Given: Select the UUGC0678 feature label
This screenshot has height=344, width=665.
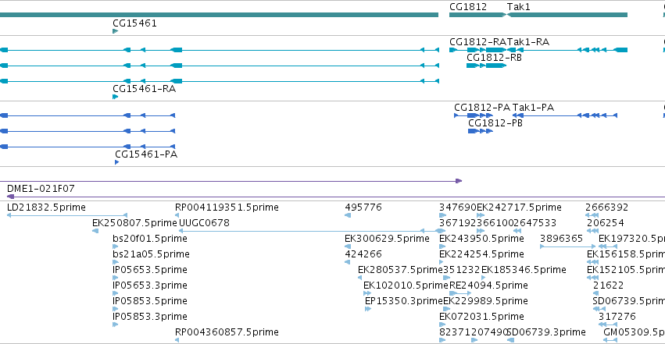Looking at the screenshot, I should pos(205,223).
